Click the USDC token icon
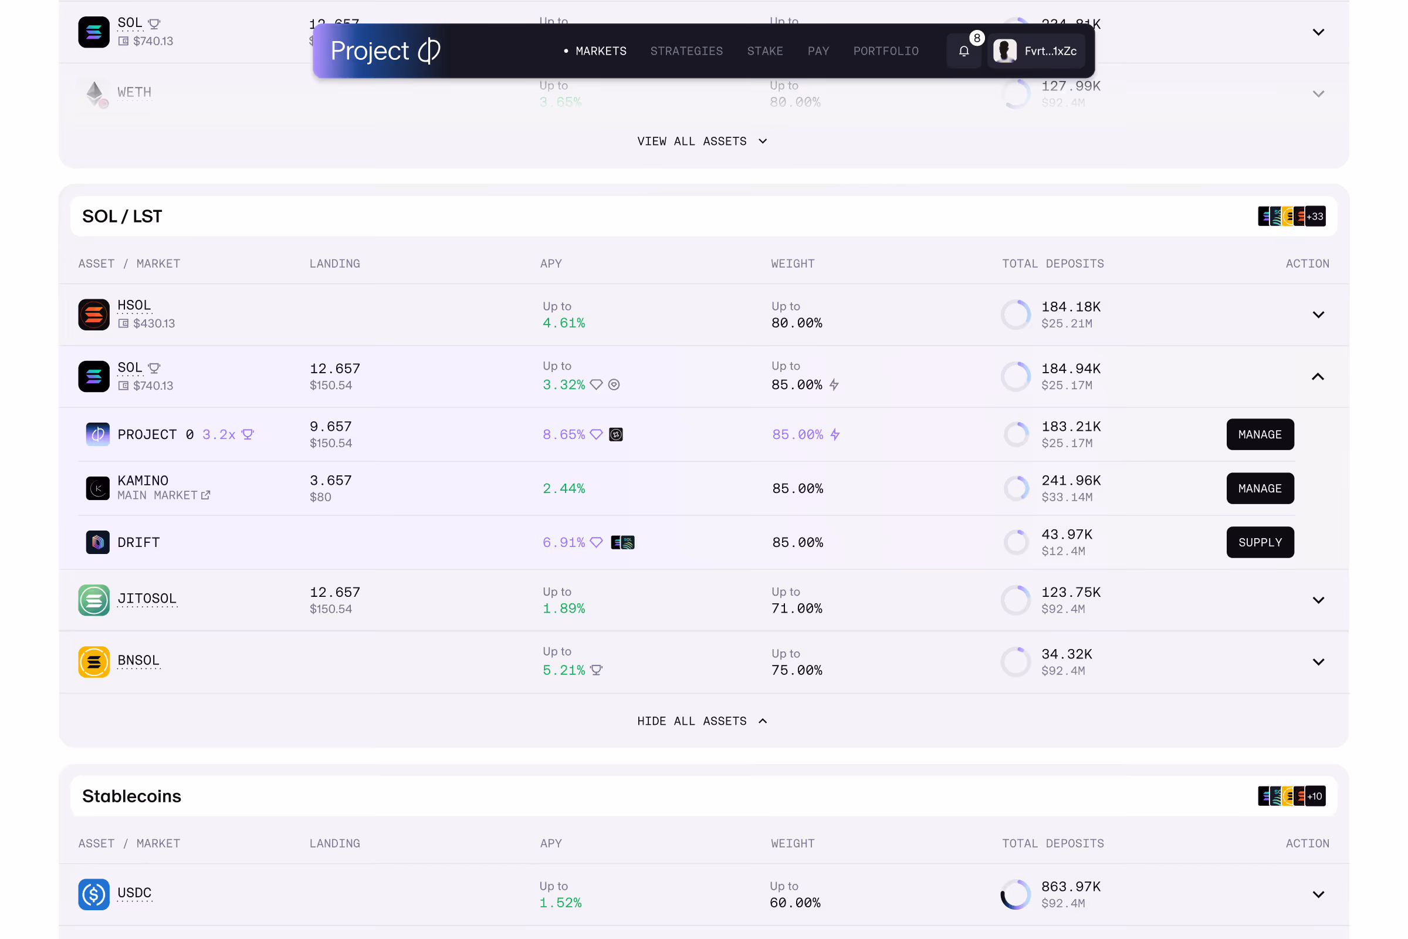 [x=94, y=894]
